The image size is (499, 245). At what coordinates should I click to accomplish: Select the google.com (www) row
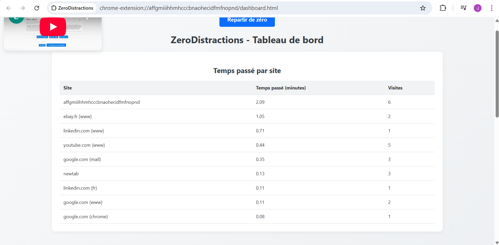pos(247,202)
